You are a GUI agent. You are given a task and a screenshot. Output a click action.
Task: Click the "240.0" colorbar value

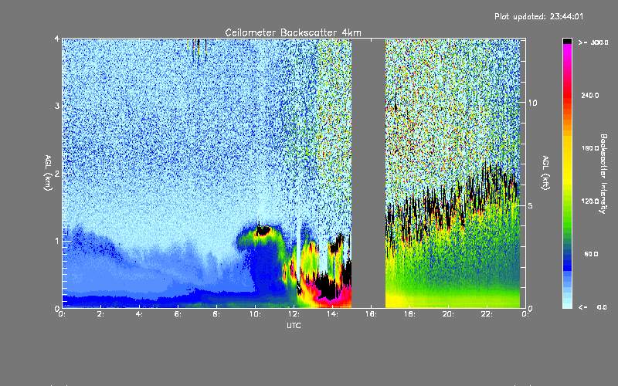[590, 95]
